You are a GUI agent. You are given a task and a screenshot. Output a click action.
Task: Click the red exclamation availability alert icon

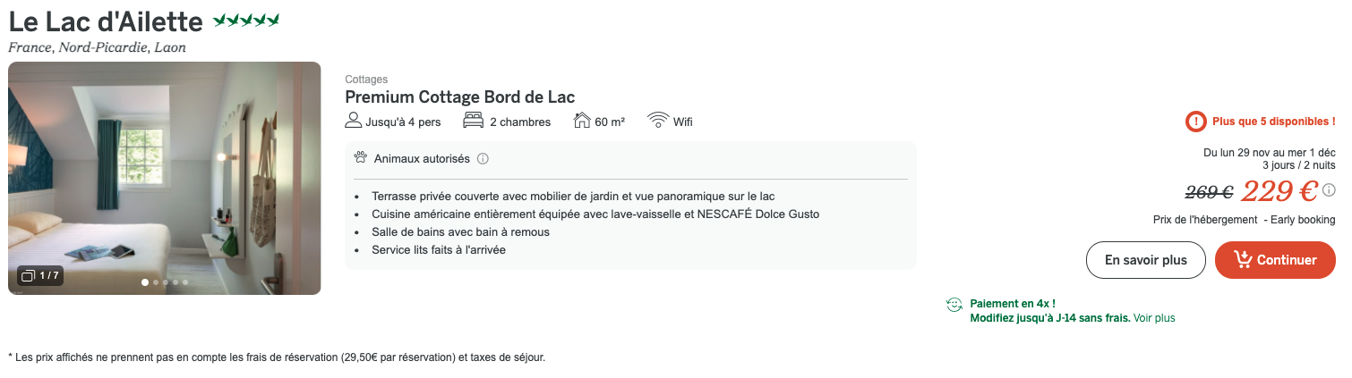[1195, 122]
